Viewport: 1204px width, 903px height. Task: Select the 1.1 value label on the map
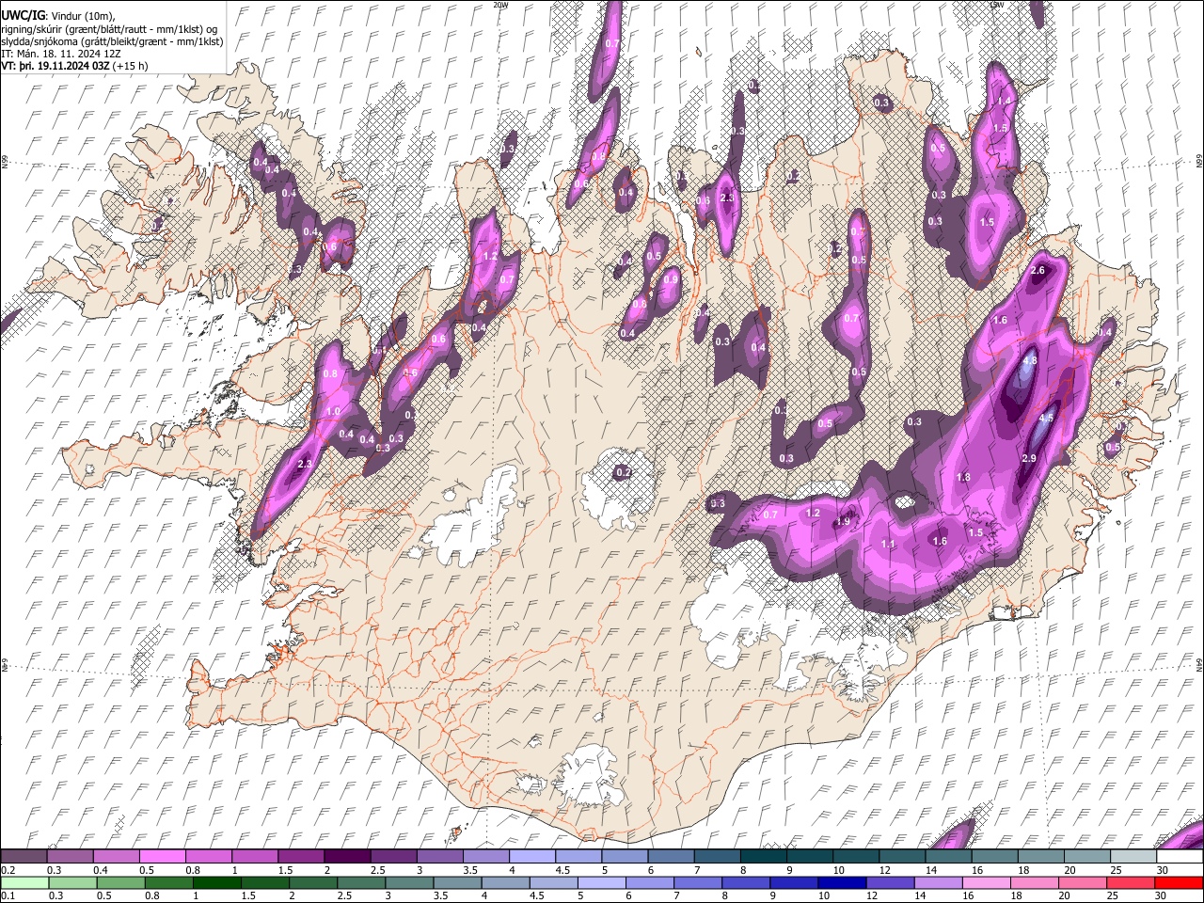[888, 545]
